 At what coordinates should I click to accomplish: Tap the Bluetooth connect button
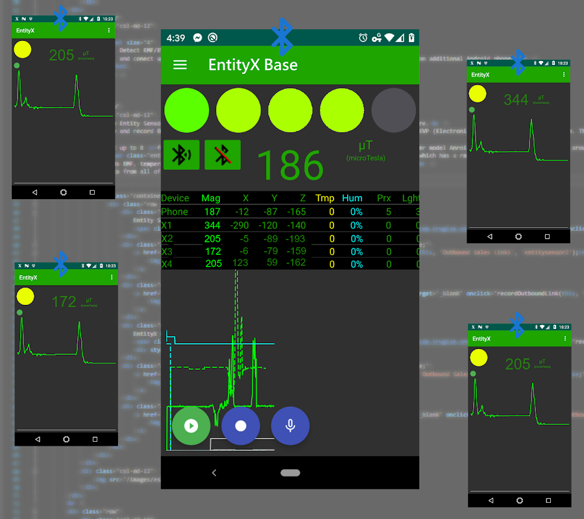182,155
